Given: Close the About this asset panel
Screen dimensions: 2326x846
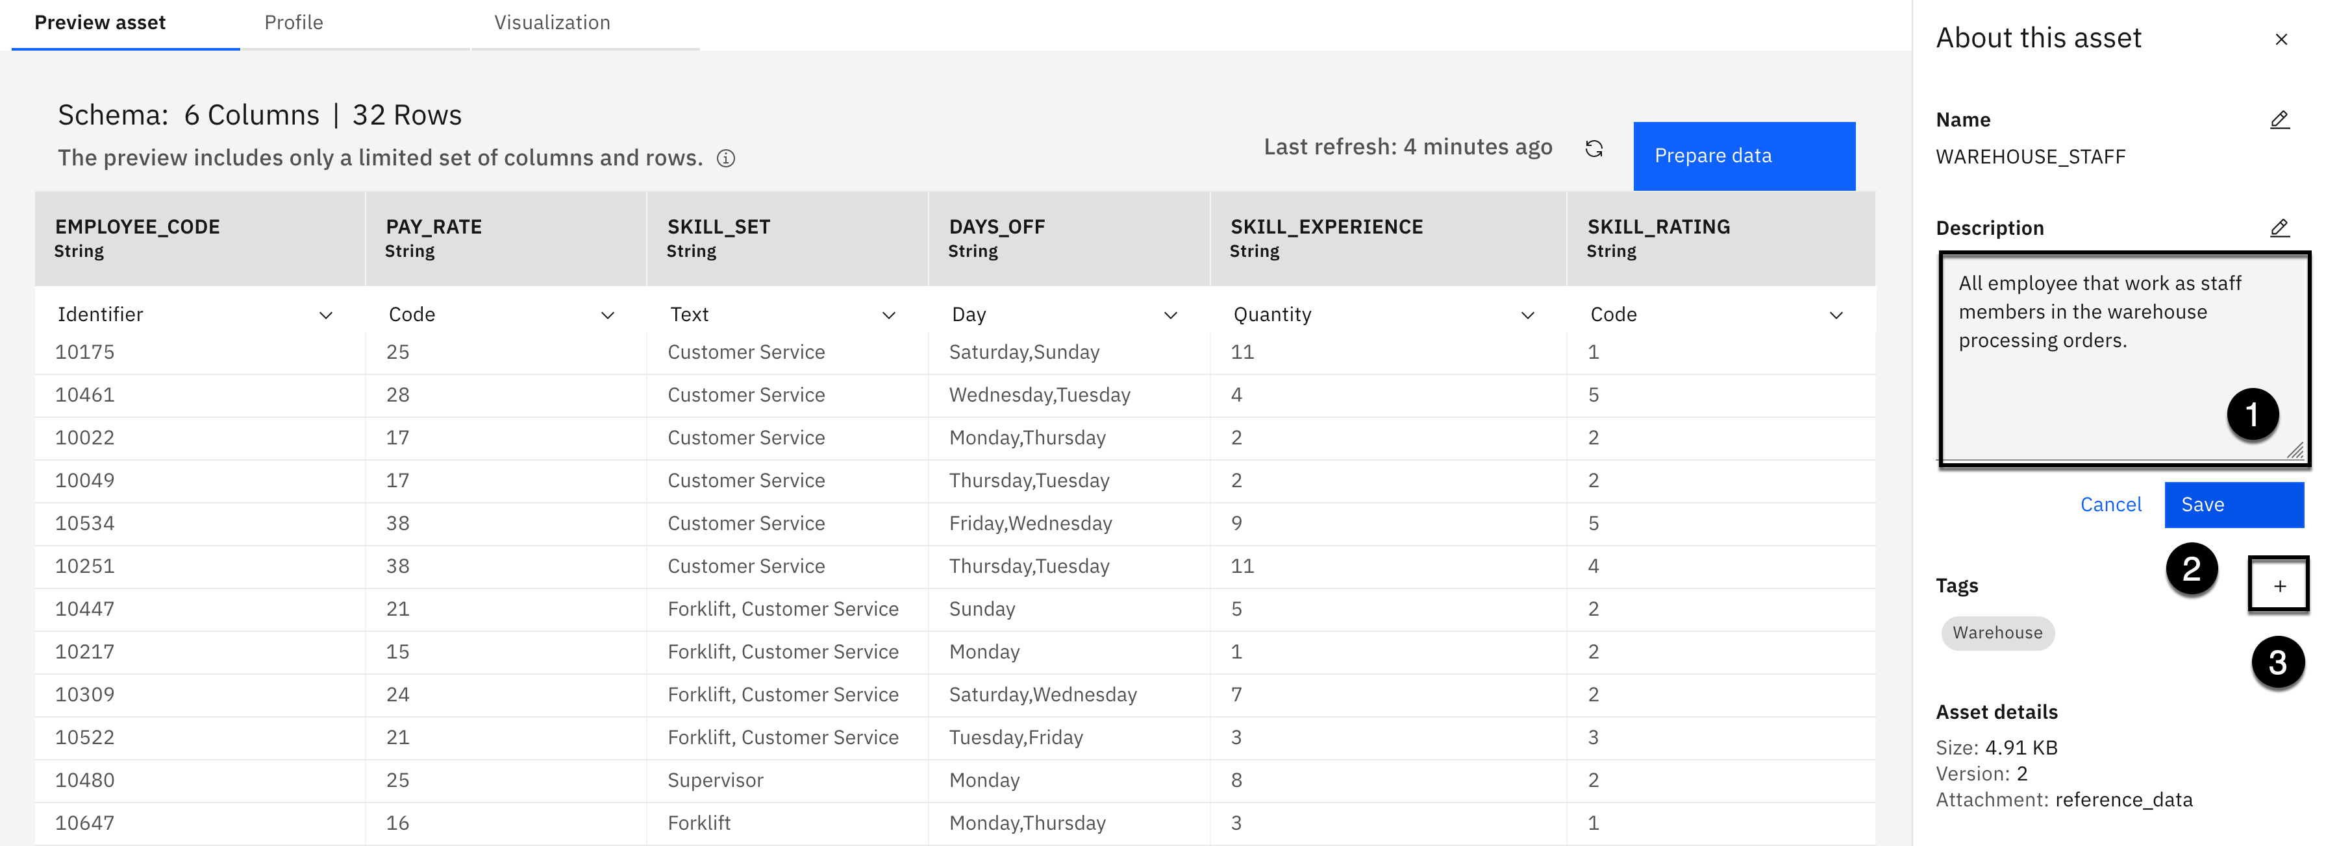Looking at the screenshot, I should [2281, 40].
